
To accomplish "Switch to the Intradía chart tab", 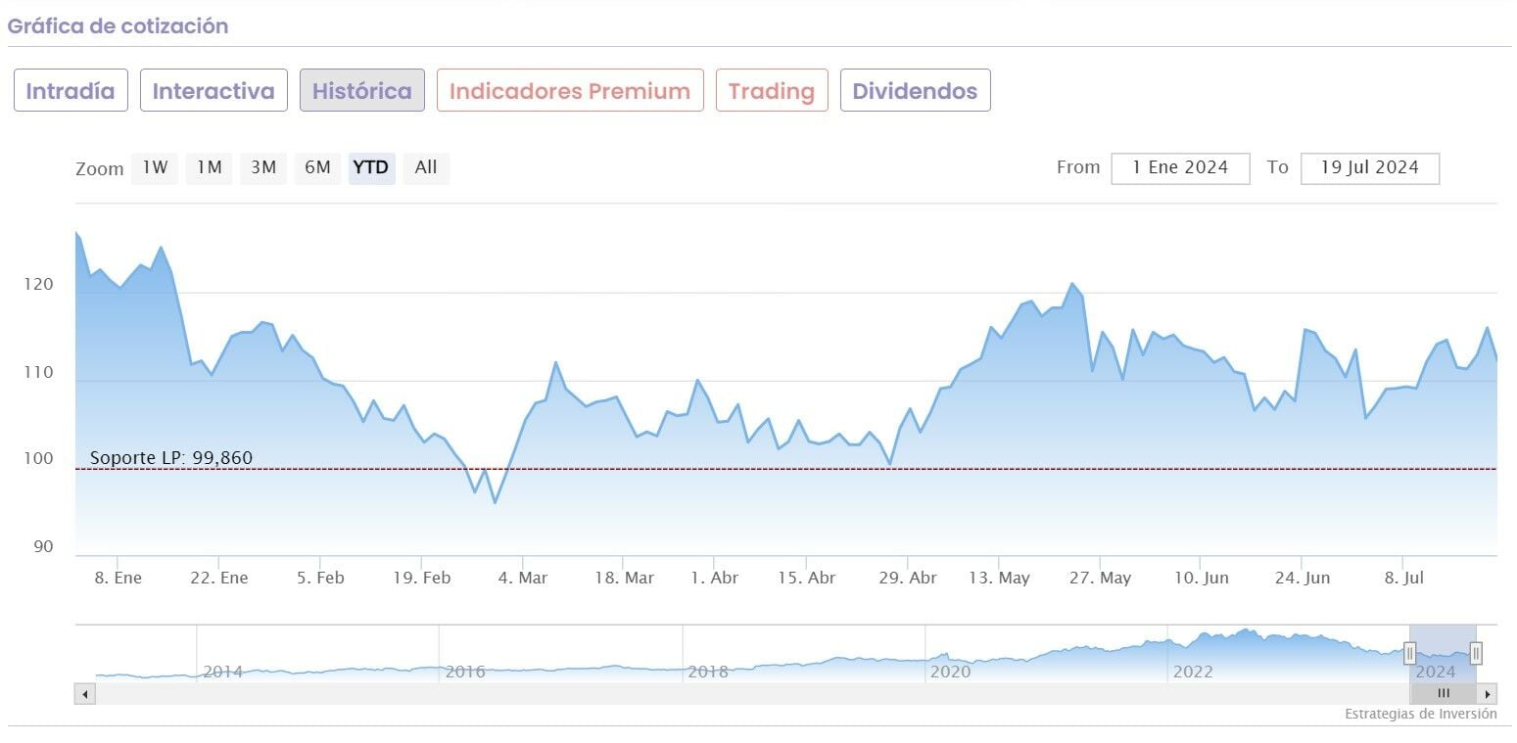I will [71, 91].
